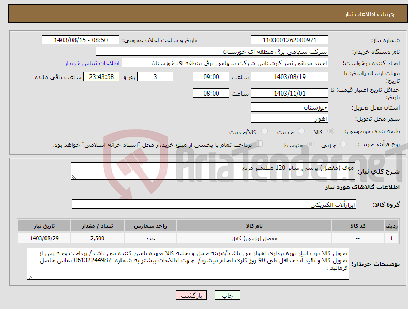Screen dimensions: 408x309
Task: Click the buyer notes textarea resize handle
Action: point(30,276)
